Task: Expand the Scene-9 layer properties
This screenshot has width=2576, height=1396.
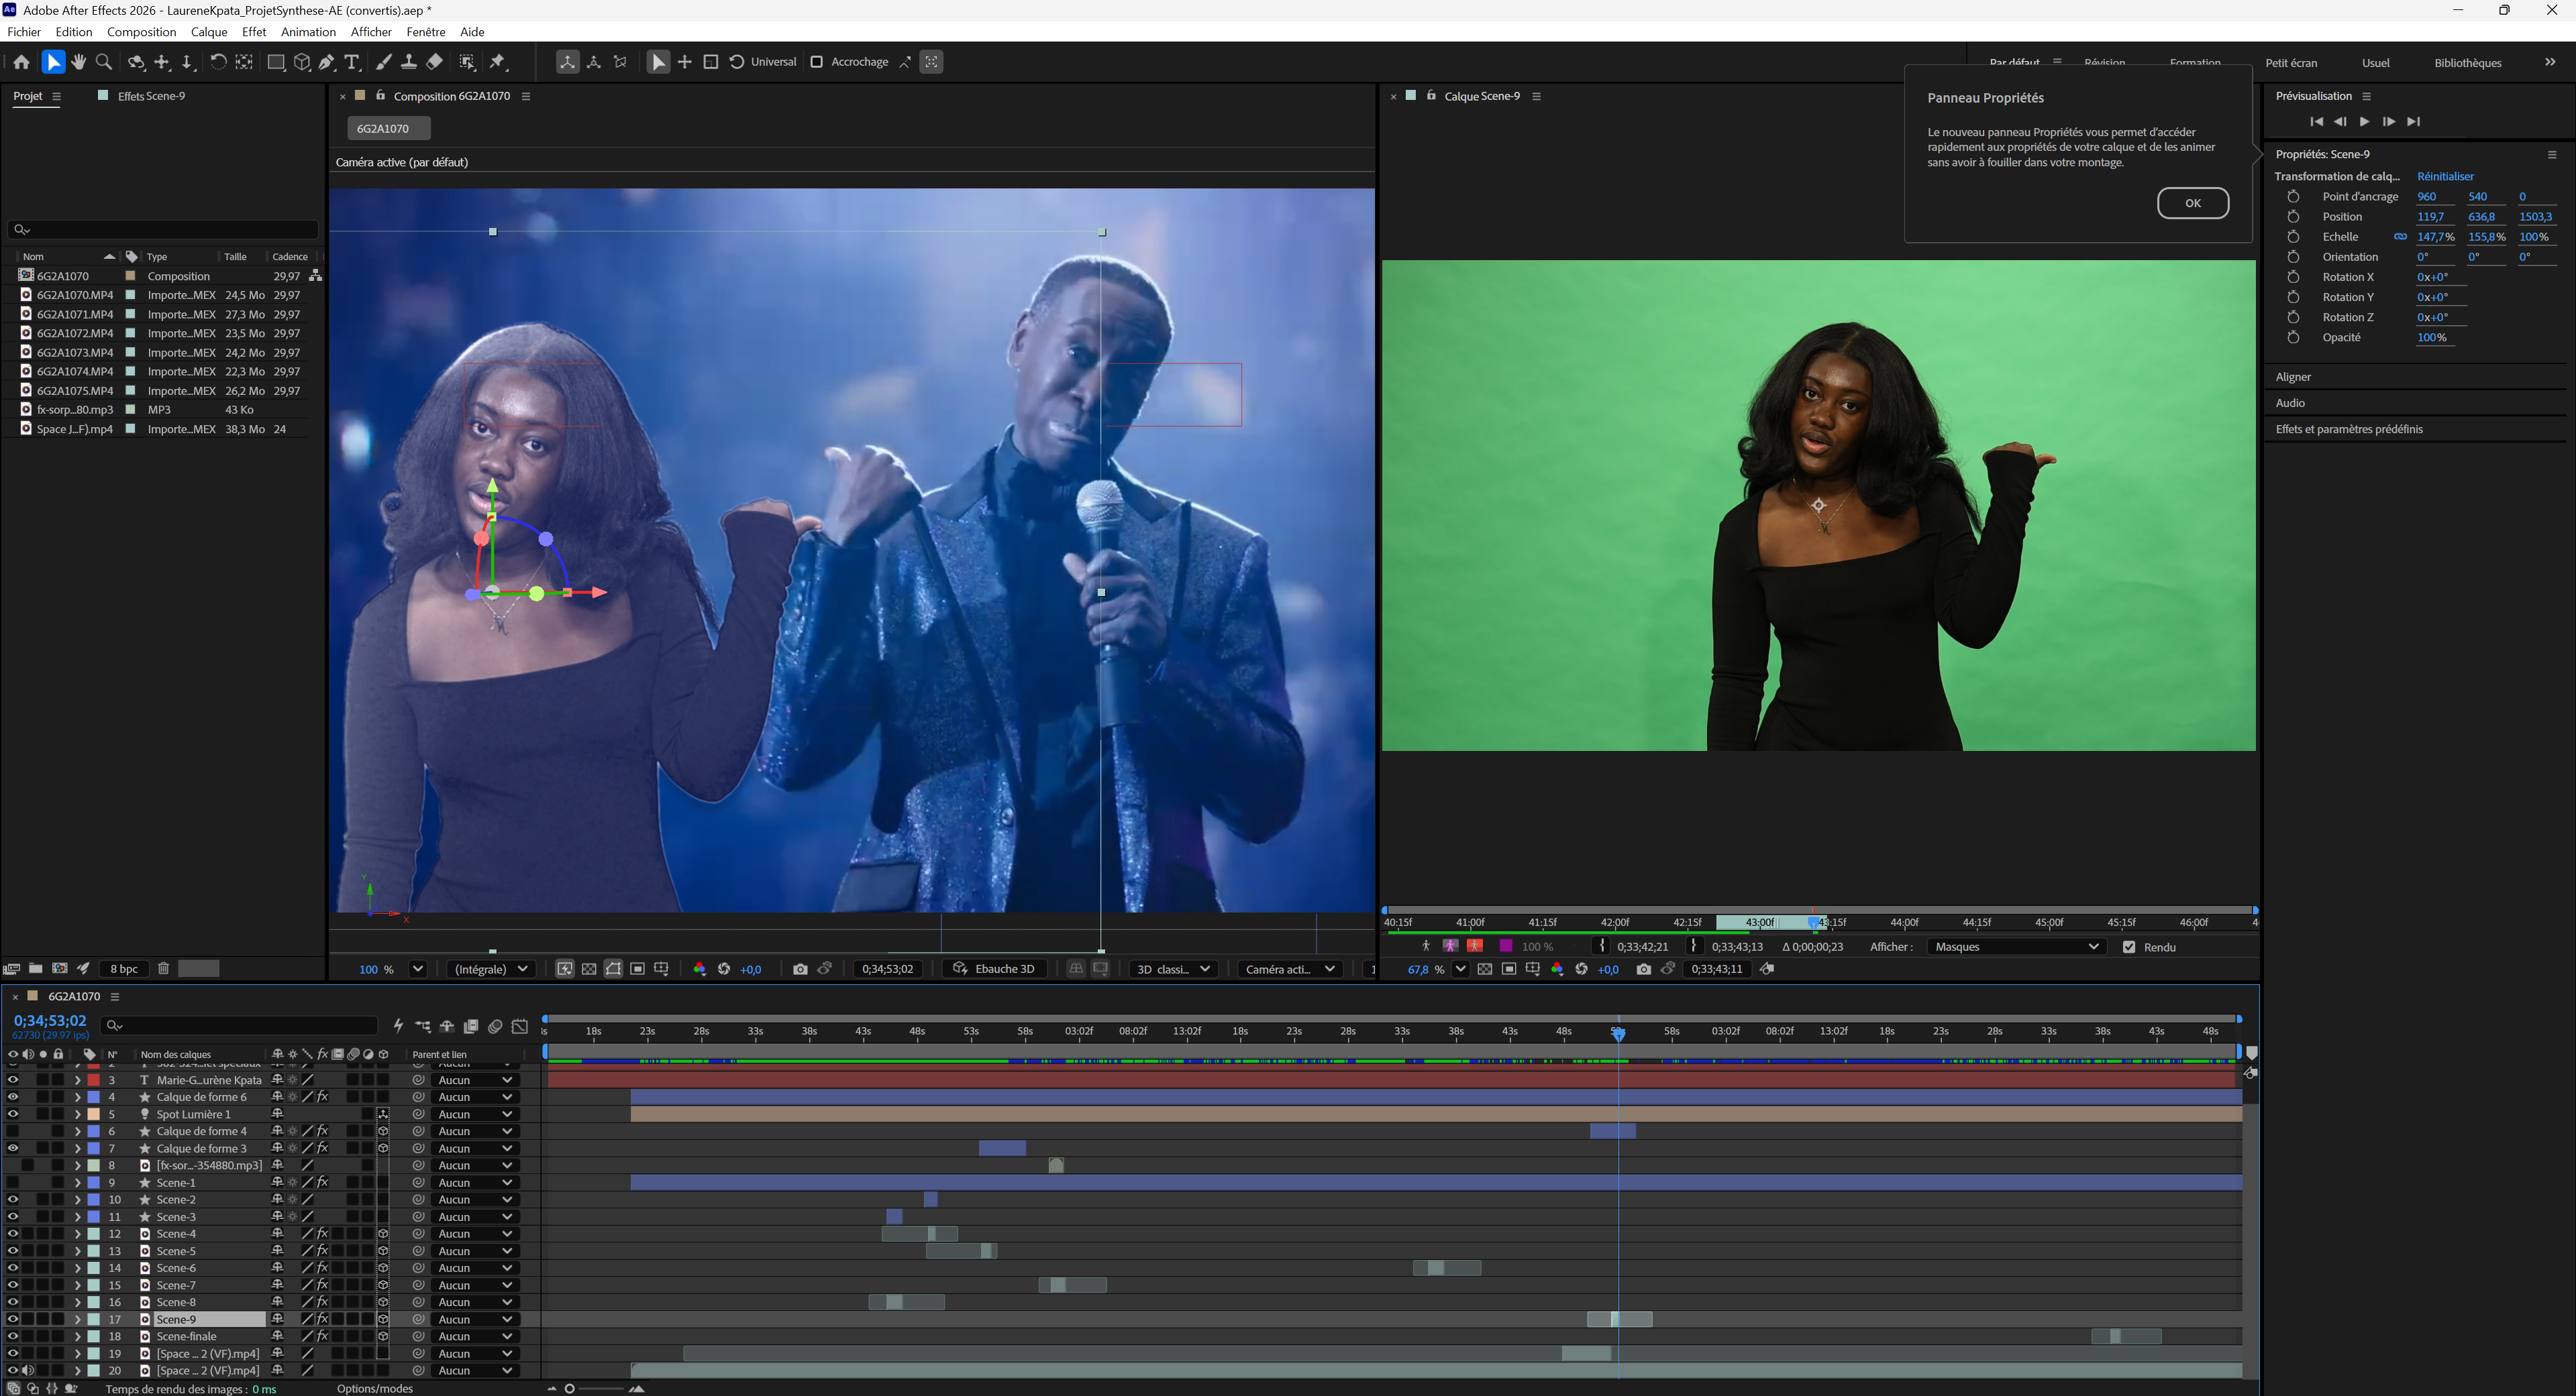Action: (x=77, y=1319)
